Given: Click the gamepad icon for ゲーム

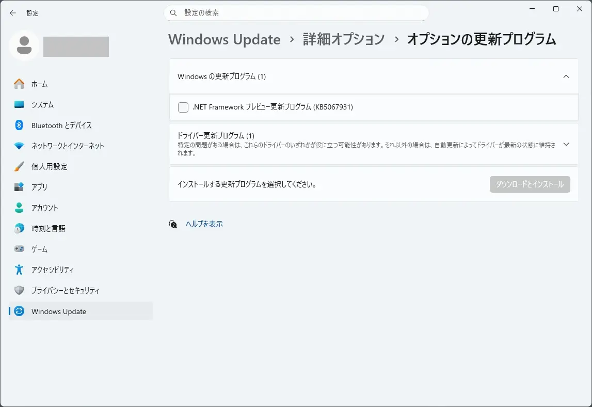Looking at the screenshot, I should [x=19, y=249].
